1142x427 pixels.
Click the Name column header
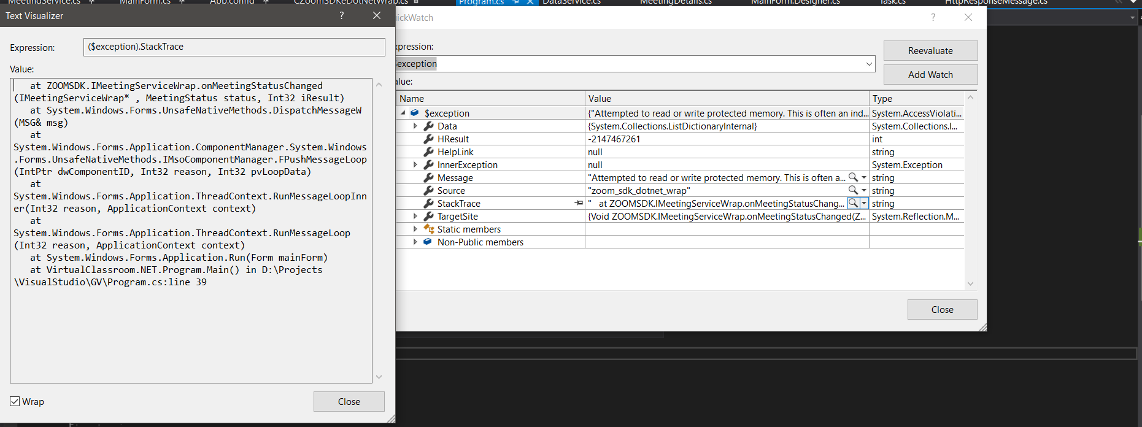tap(490, 98)
